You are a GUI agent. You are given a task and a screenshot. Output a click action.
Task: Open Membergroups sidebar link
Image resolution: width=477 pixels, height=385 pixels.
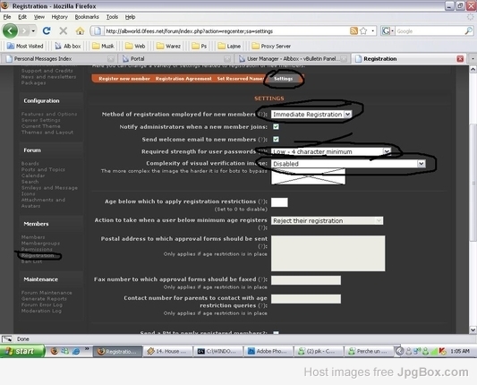tap(40, 244)
